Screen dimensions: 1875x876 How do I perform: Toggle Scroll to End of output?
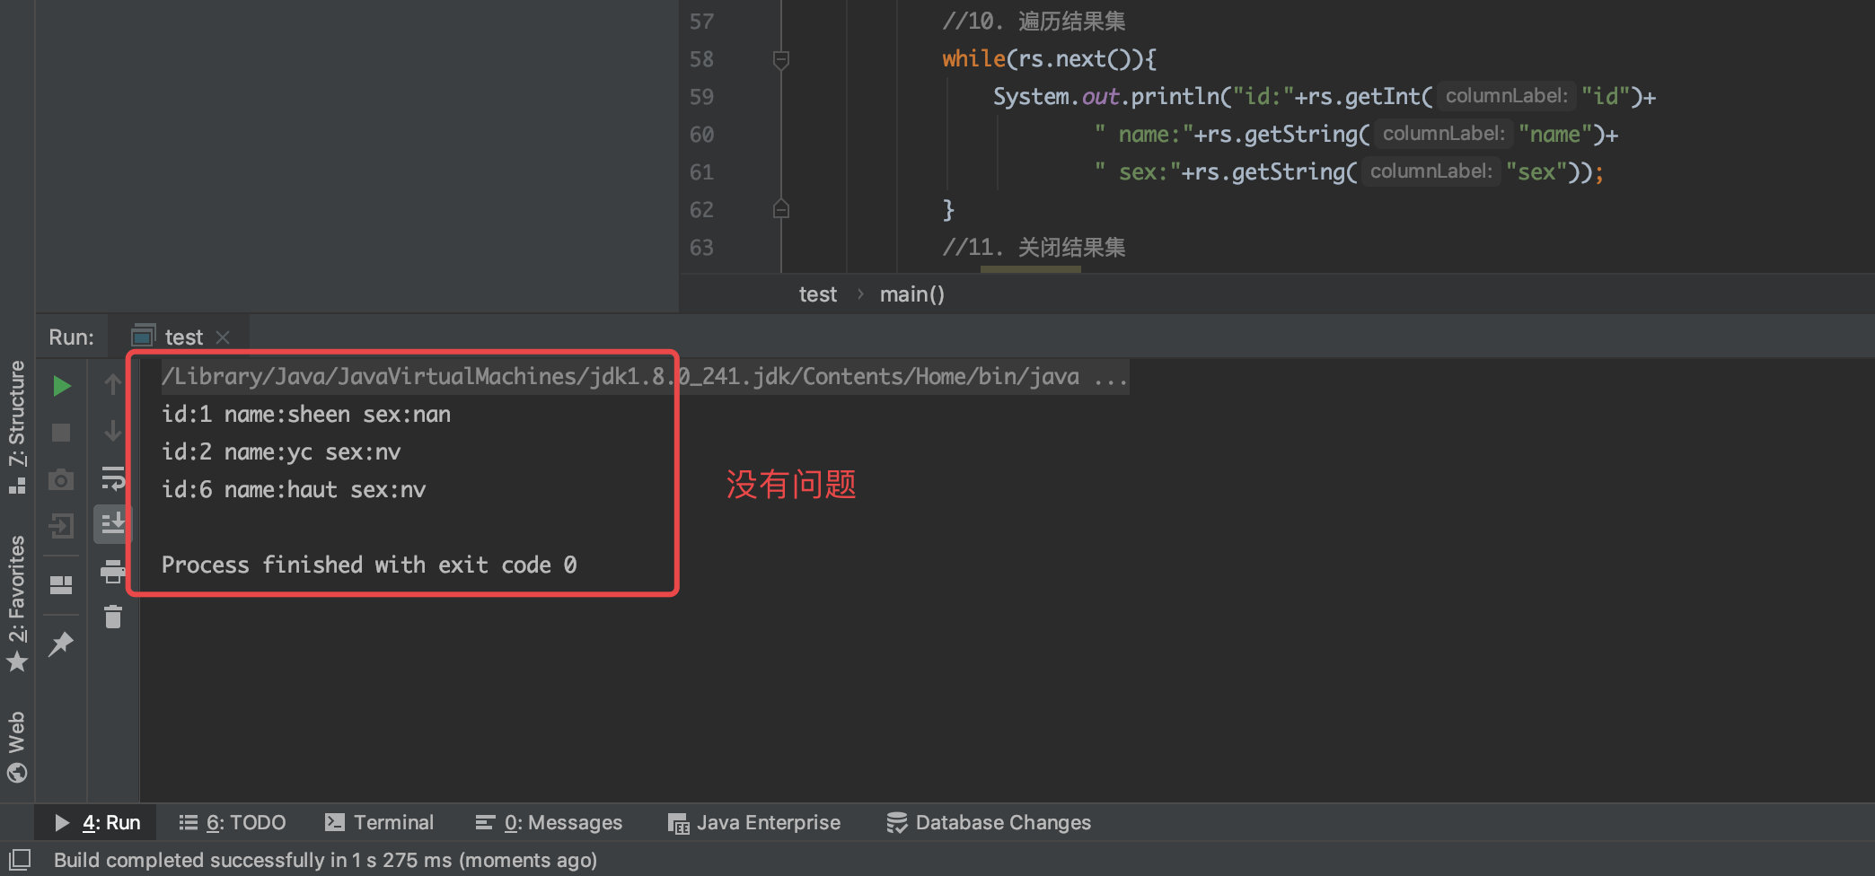coord(112,523)
